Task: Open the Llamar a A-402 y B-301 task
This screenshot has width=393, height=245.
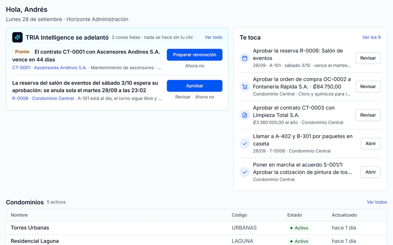Action: tap(371, 144)
